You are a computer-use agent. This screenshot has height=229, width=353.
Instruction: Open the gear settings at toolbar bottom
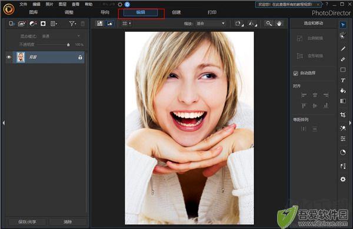click(x=343, y=179)
